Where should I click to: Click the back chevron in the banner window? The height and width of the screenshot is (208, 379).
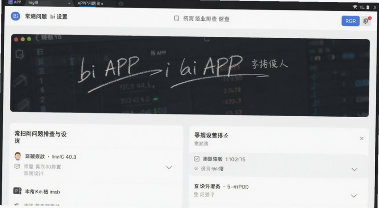click(37, 38)
